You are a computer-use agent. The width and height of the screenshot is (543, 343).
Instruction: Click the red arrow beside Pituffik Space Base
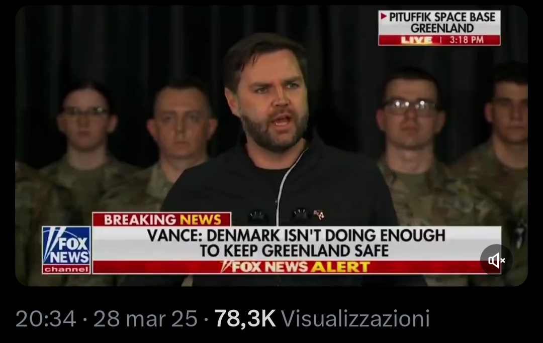pyautogui.click(x=383, y=16)
